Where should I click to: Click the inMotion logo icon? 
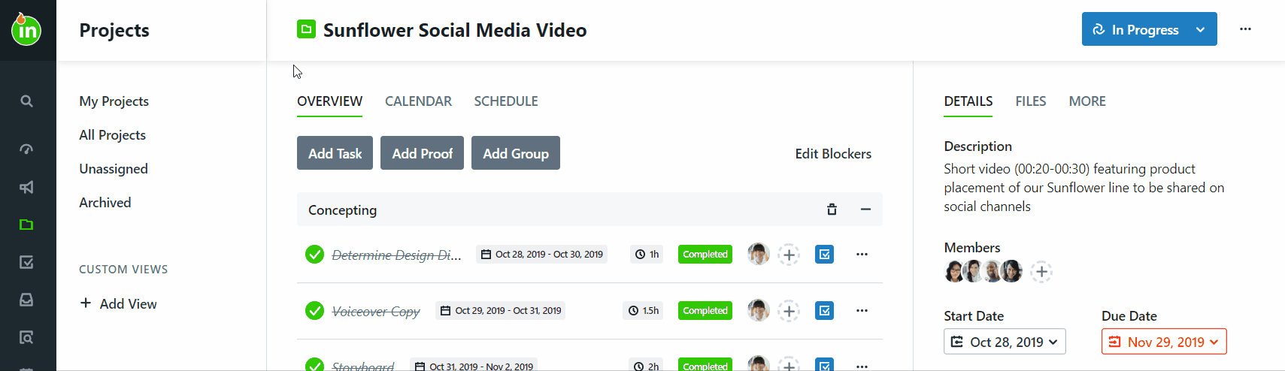[26, 29]
